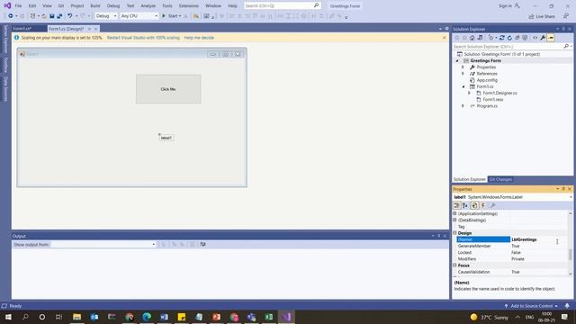This screenshot has height=324, width=576.
Task: Open the Debug configuration dropdown
Action: (x=106, y=16)
